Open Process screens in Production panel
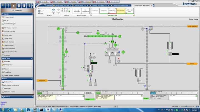200x112 pixels. coord(9,17)
